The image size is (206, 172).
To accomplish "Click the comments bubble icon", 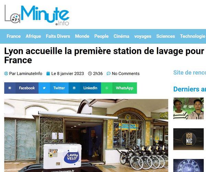I will [108, 73].
